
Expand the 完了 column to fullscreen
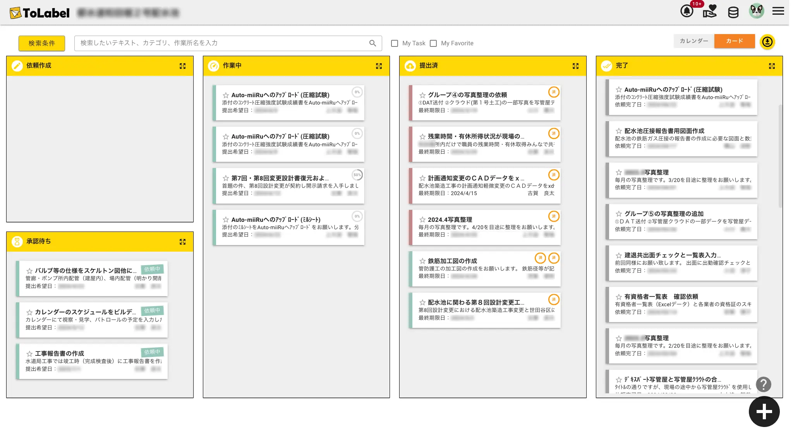click(772, 66)
